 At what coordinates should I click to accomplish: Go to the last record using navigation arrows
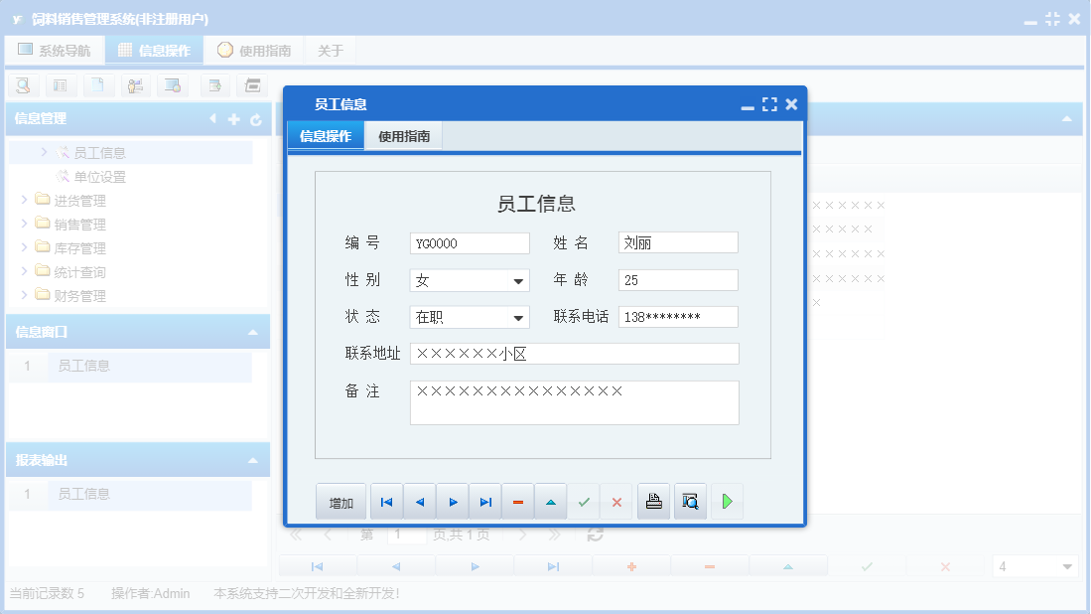pos(485,502)
